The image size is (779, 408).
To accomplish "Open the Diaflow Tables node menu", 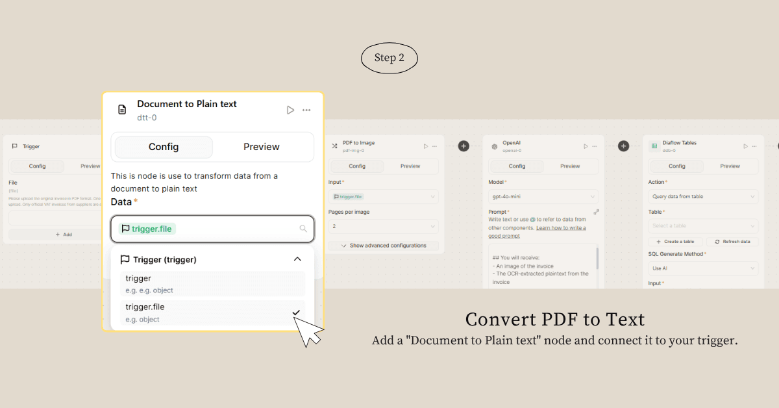I will tap(754, 146).
